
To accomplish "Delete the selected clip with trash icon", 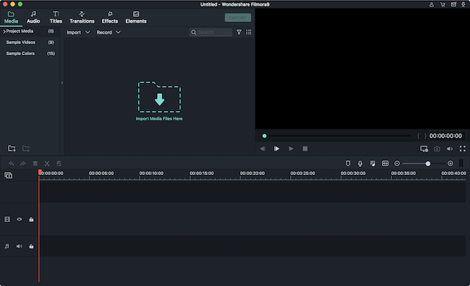I will pos(35,163).
